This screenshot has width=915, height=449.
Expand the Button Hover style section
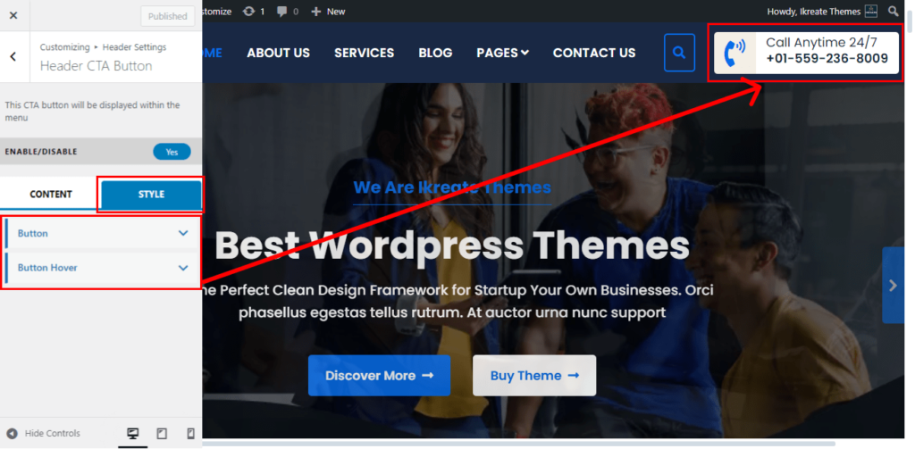102,268
